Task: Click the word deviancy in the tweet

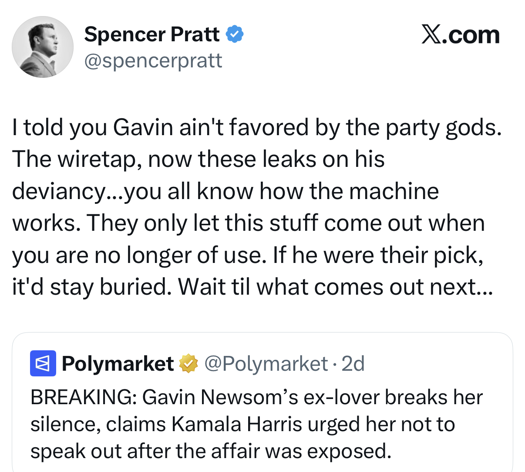Action: (x=58, y=192)
